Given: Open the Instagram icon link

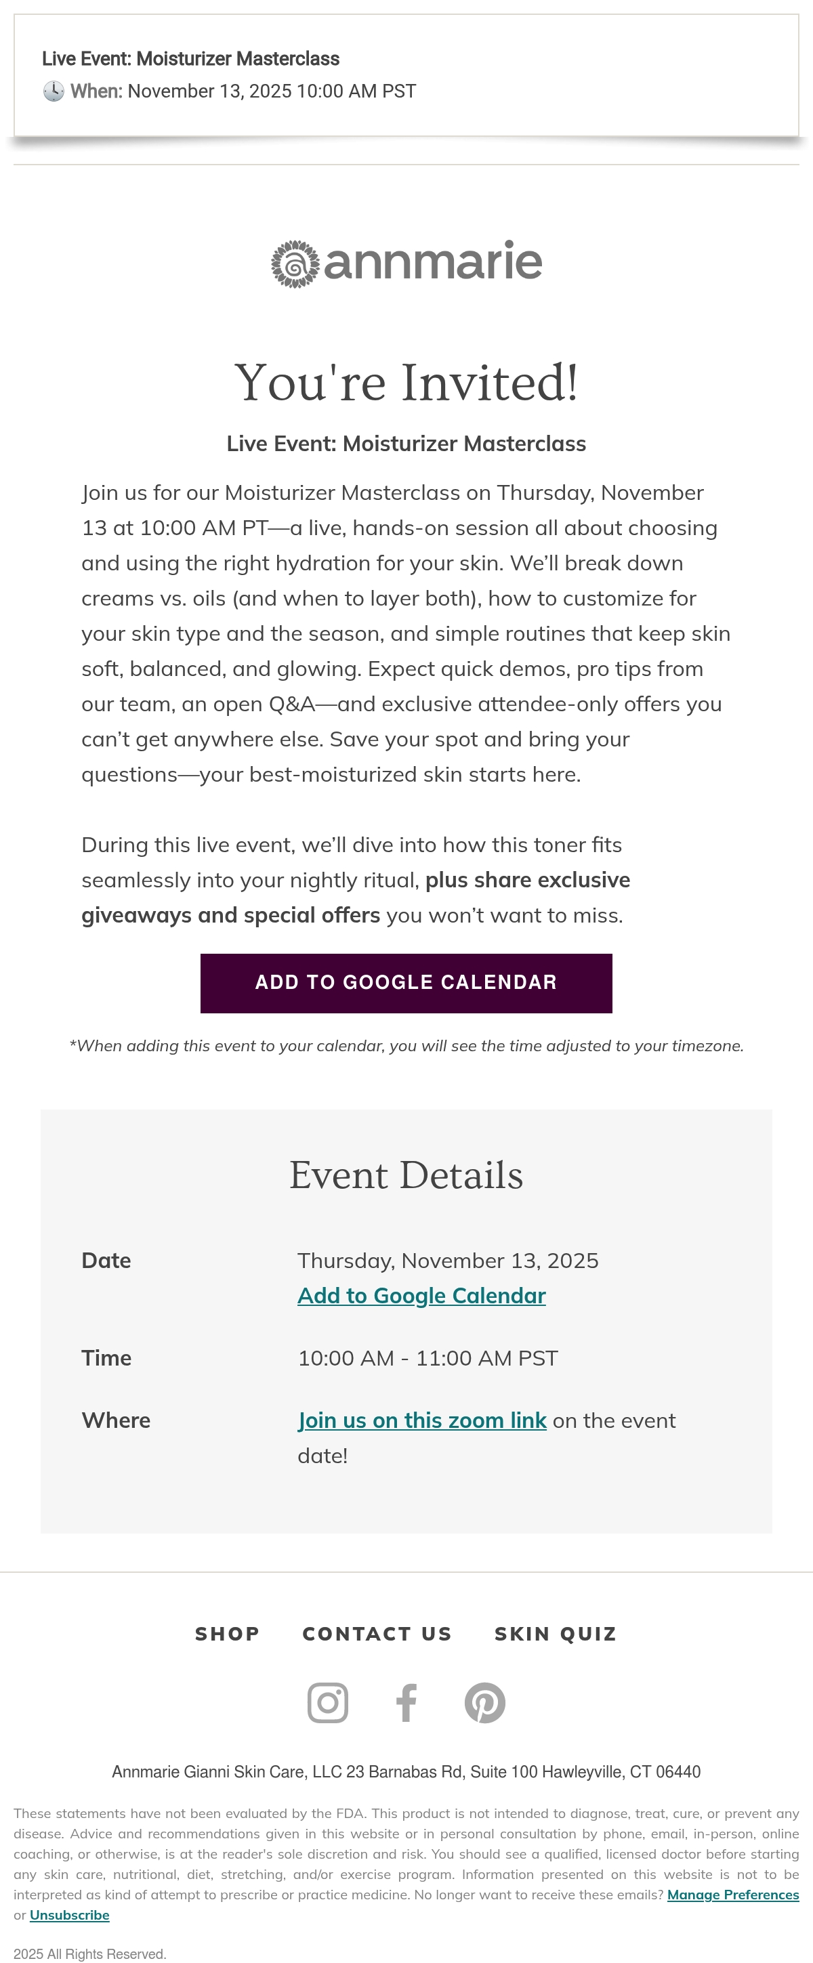Looking at the screenshot, I should (328, 1702).
